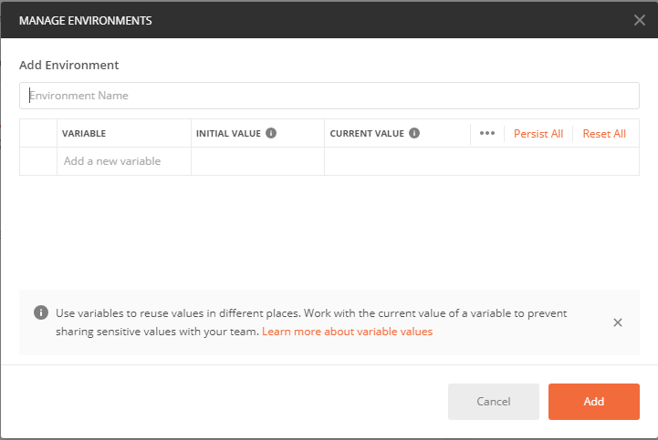This screenshot has height=440, width=658.
Task: Click the empty checkbox cell in variable row
Action: point(38,161)
